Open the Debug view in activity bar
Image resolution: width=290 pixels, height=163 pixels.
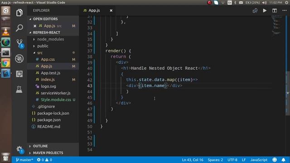pyautogui.click(x=19, y=59)
